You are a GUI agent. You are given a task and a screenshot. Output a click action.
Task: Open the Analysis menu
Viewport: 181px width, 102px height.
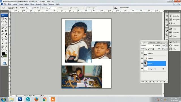38,4
